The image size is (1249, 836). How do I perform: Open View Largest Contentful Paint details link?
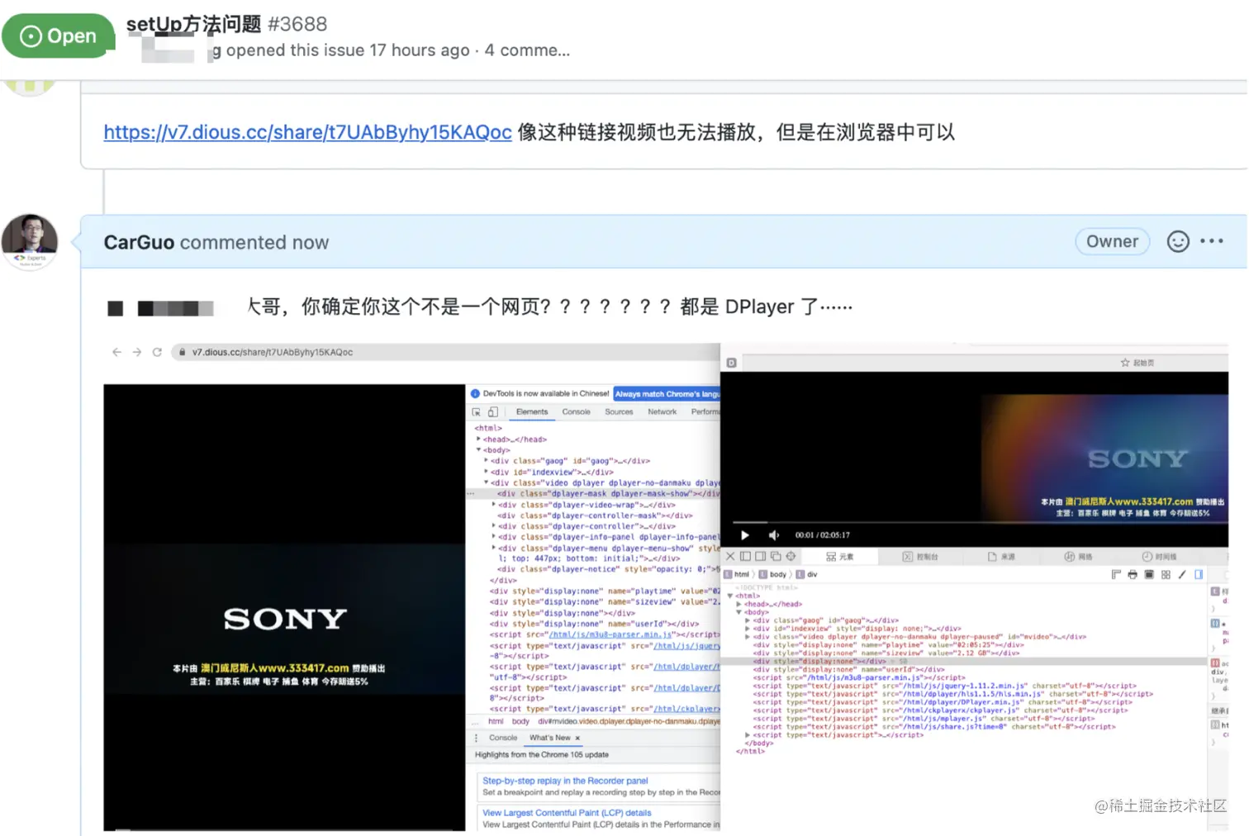[567, 813]
